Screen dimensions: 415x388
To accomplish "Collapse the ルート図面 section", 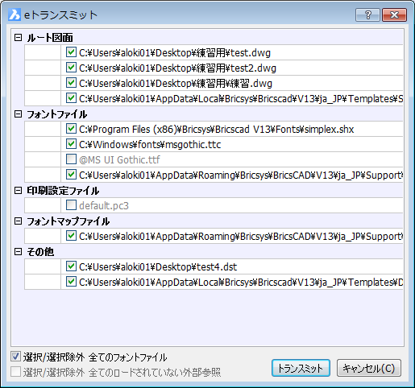I will 18,37.
